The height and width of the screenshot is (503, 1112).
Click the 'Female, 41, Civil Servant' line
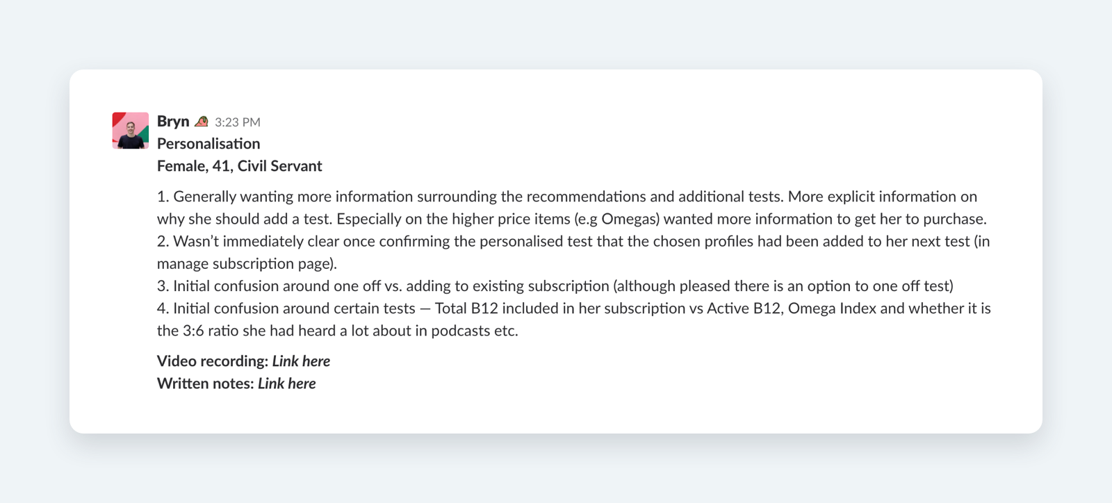(240, 166)
